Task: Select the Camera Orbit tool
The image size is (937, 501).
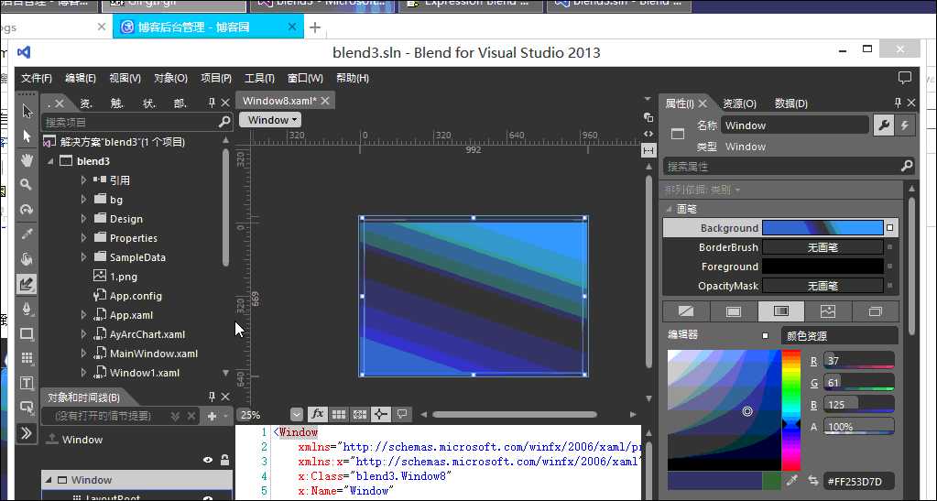Action: [x=27, y=209]
